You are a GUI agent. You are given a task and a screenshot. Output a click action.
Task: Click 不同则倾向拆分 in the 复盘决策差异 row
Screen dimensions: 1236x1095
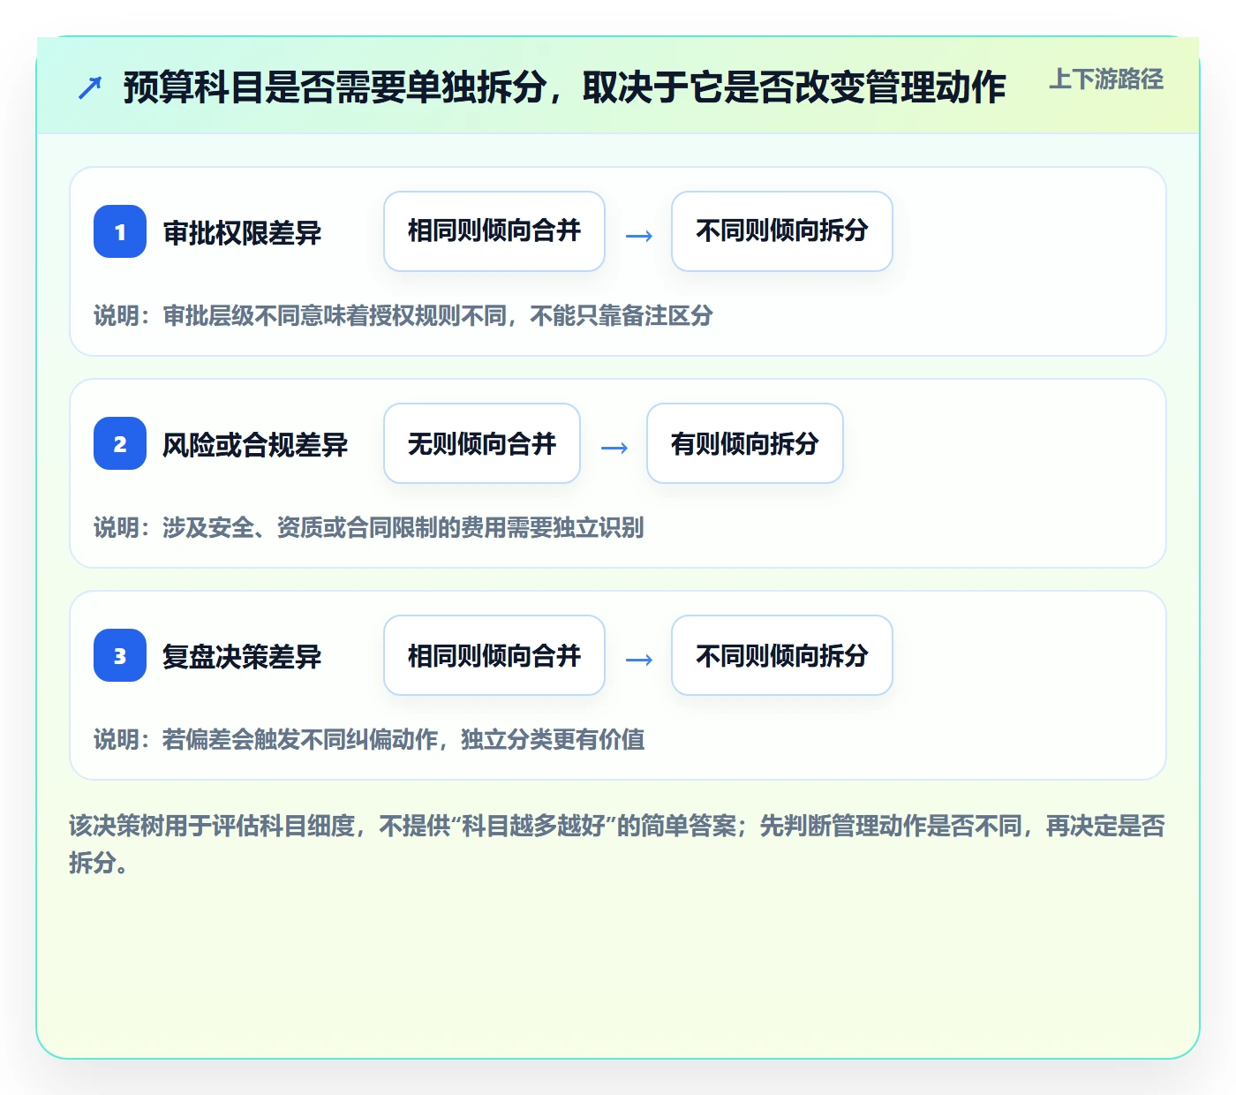[x=782, y=655]
